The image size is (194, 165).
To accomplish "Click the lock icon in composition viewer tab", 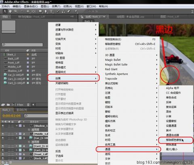I will (82, 17).
